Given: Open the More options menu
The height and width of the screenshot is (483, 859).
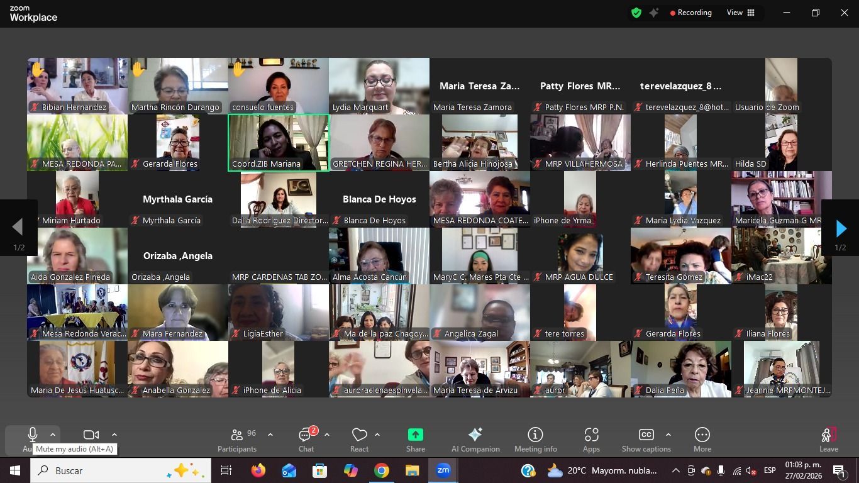Looking at the screenshot, I should point(702,440).
